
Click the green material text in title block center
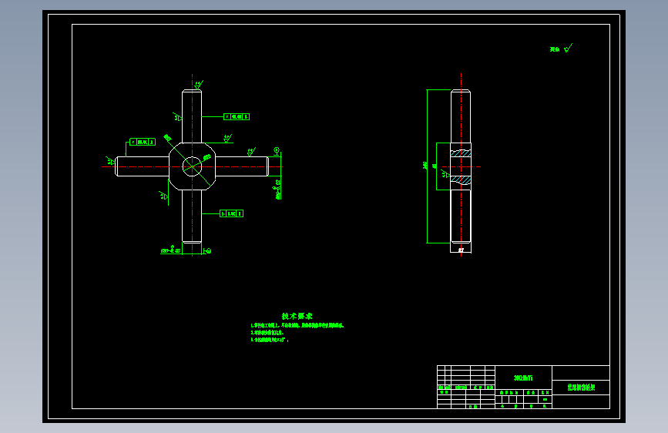tap(523, 378)
